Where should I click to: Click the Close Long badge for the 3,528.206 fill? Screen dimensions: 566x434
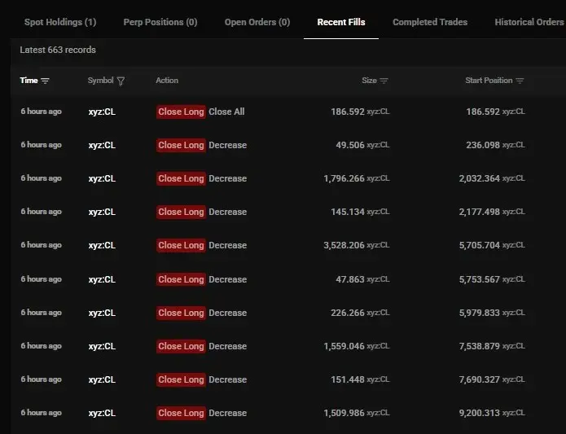tap(181, 245)
